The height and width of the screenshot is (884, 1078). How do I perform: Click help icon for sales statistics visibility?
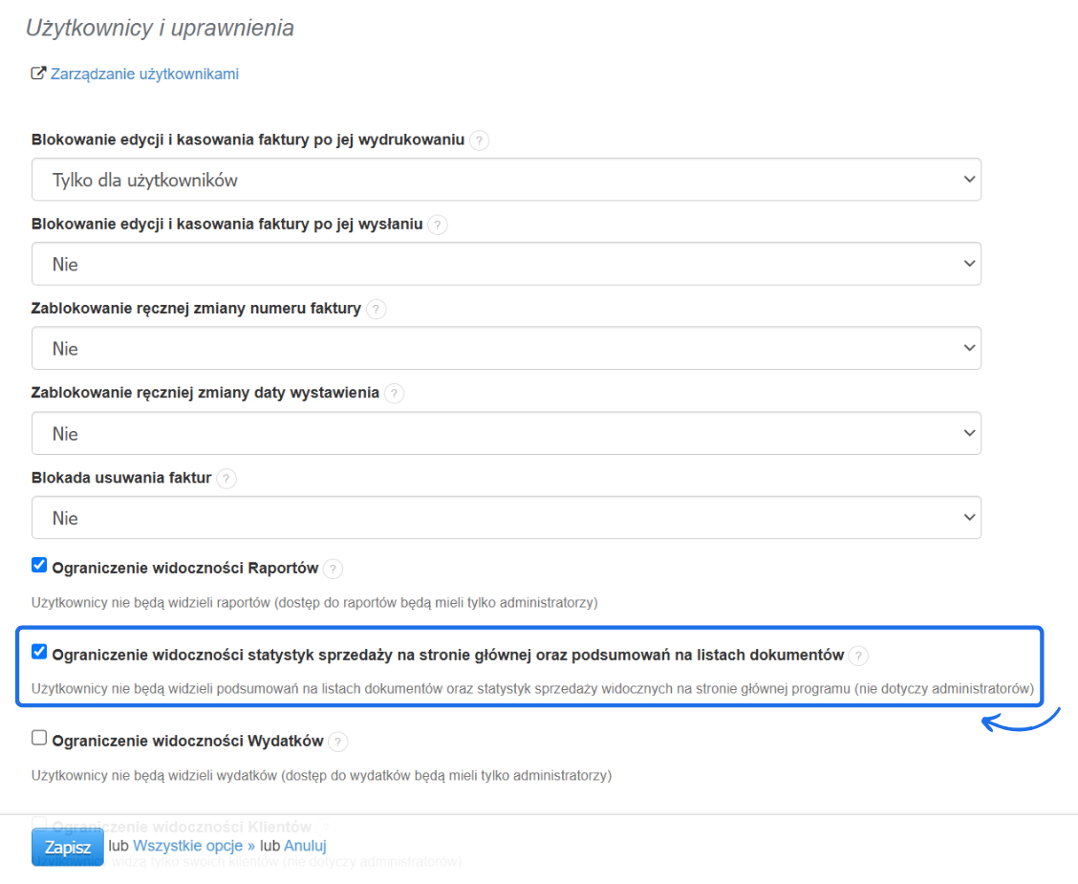[859, 656]
